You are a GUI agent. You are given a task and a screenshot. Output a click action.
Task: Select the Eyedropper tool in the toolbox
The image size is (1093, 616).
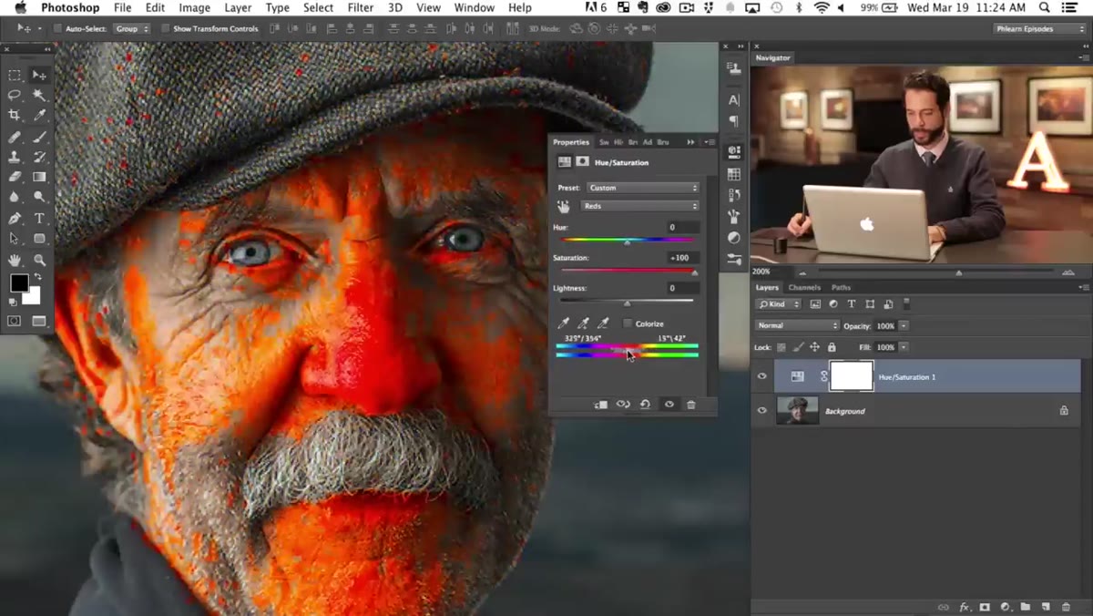tap(39, 115)
